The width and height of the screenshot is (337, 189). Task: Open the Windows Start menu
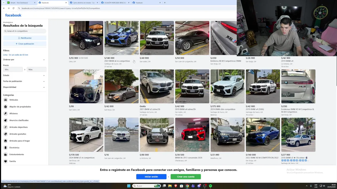(x=129, y=186)
